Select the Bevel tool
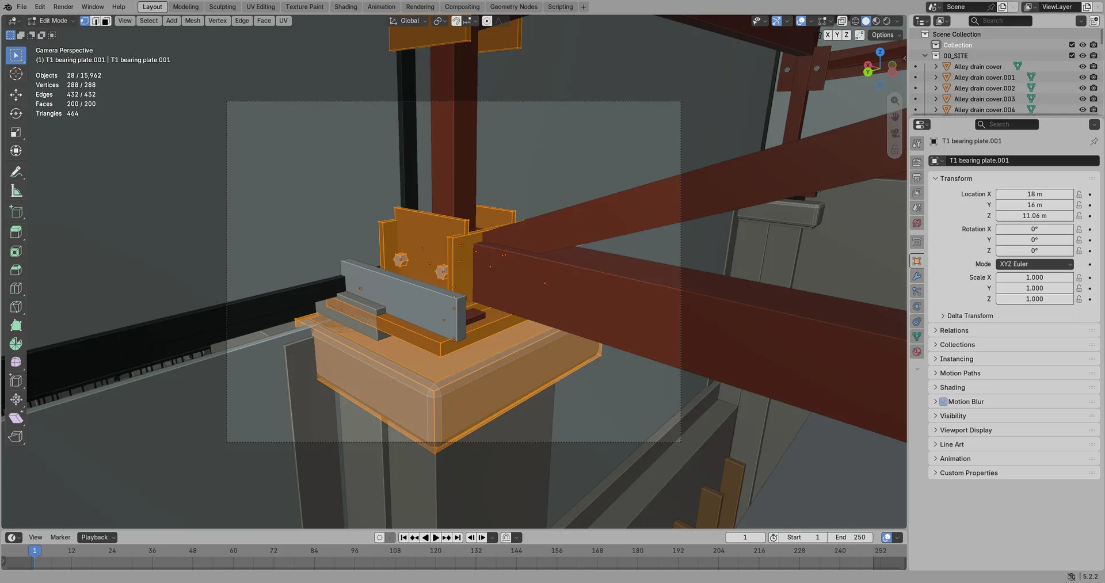 tap(16, 270)
